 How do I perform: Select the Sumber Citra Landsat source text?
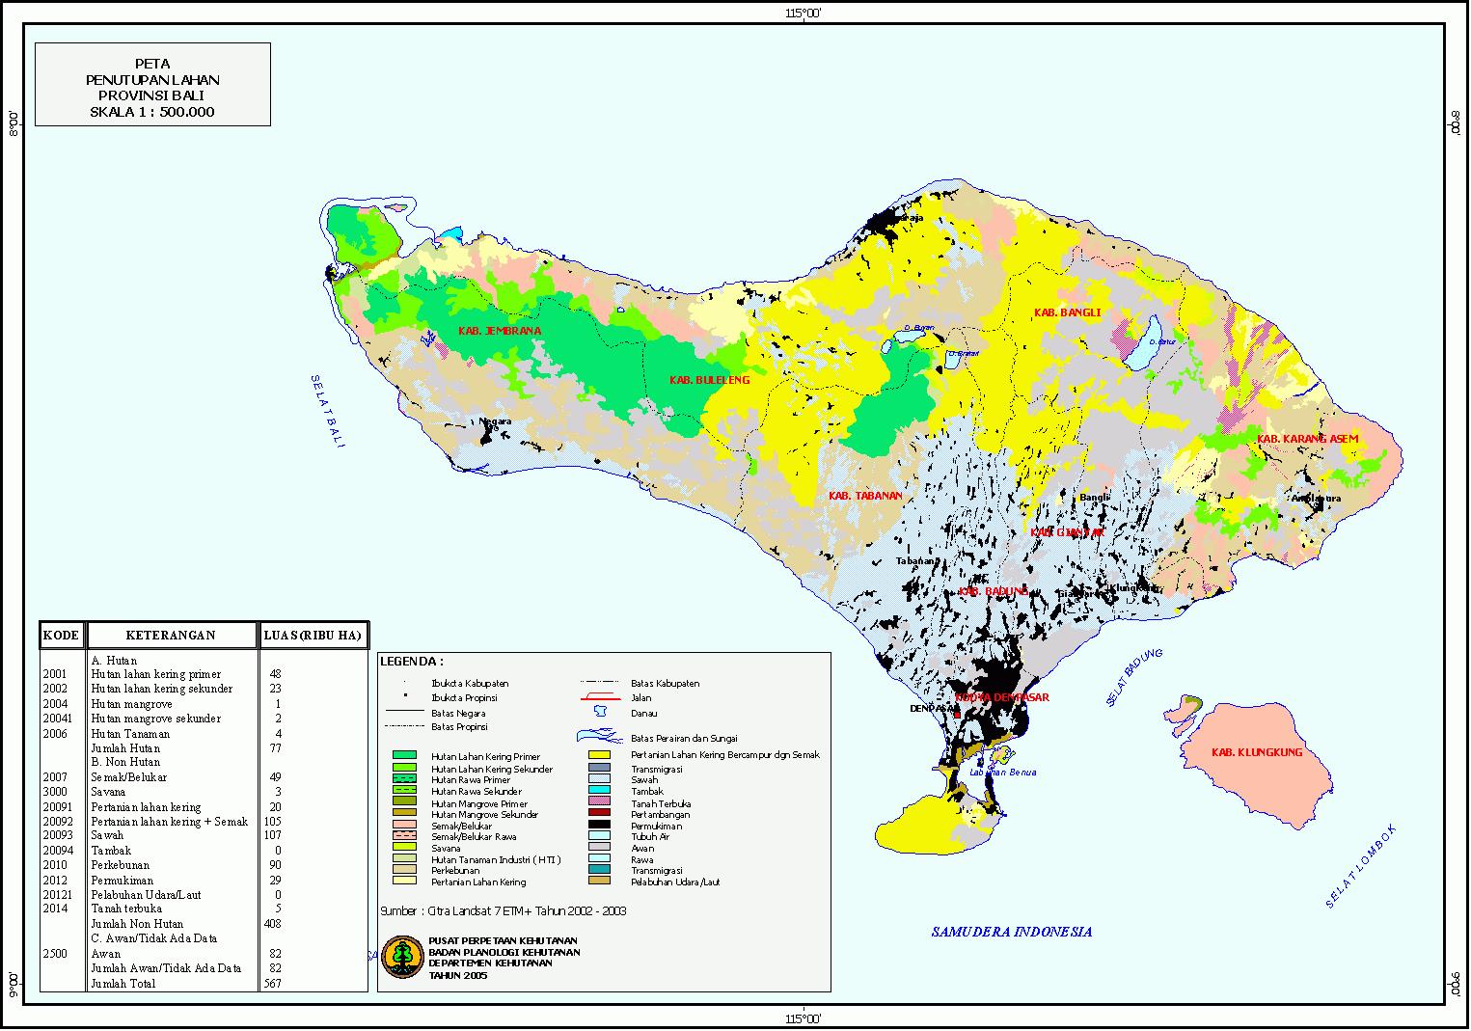pos(504,909)
